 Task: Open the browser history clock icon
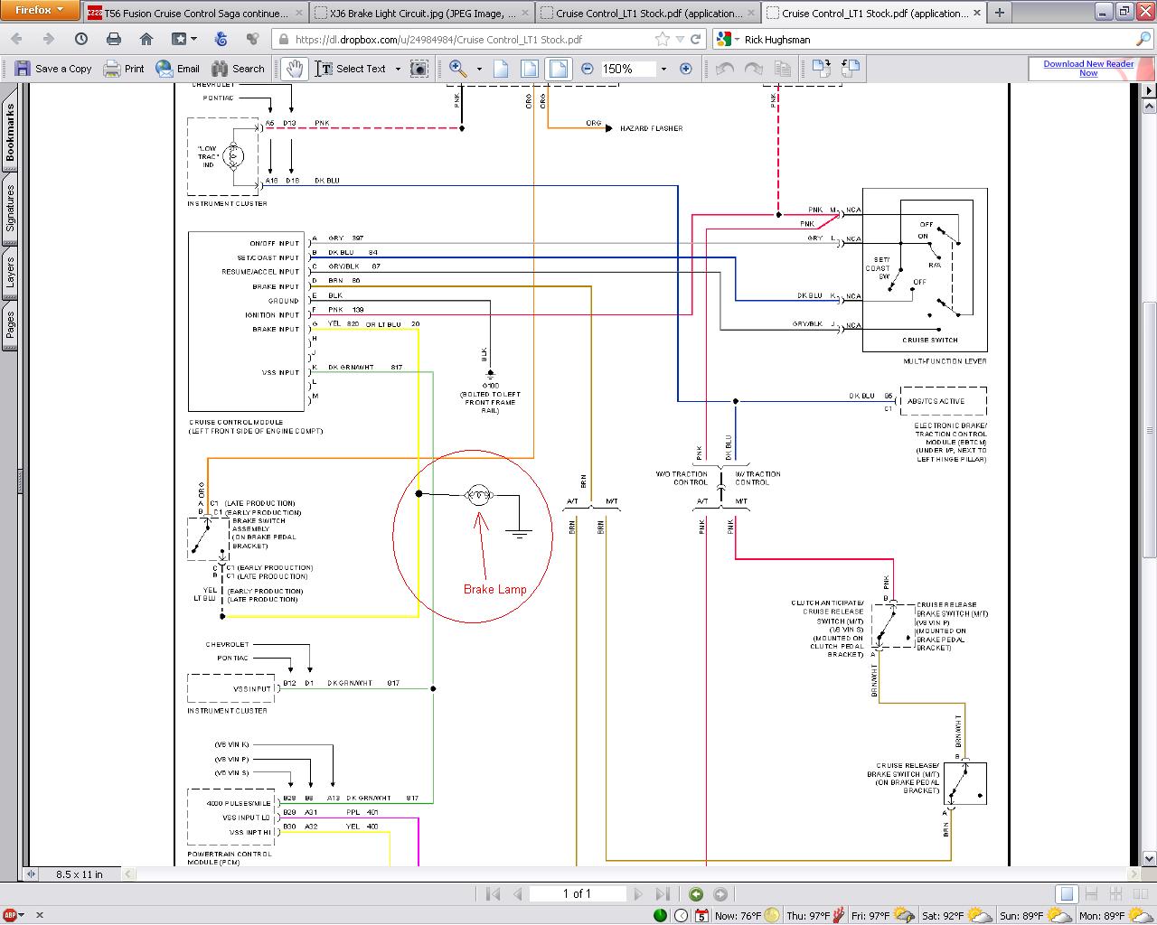pos(81,39)
